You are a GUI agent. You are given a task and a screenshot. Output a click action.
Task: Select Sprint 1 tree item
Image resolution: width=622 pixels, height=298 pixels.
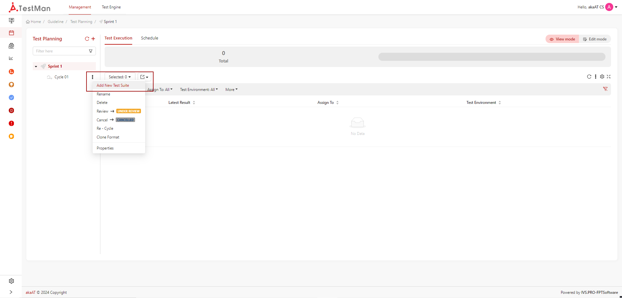55,66
